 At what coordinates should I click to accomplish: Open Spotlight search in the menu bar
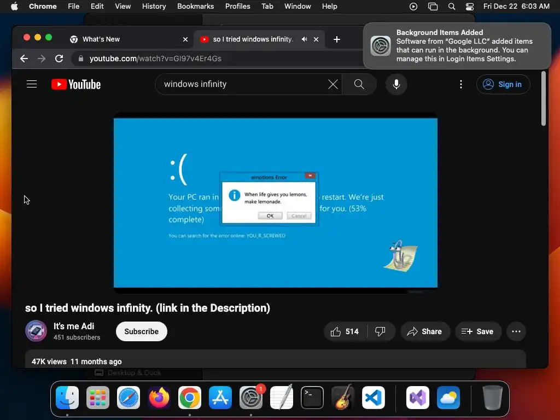pos(451,7)
